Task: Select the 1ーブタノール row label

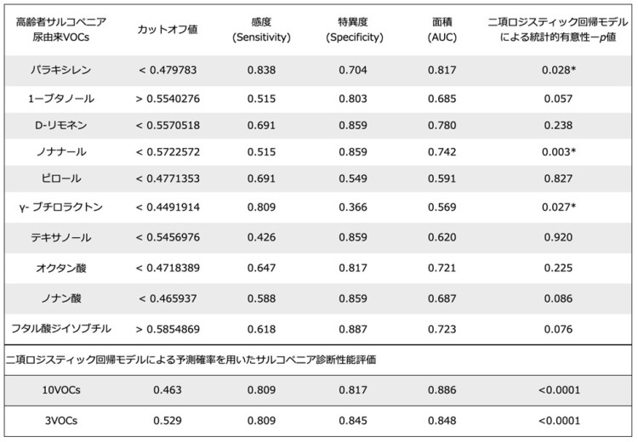Action: coord(61,99)
